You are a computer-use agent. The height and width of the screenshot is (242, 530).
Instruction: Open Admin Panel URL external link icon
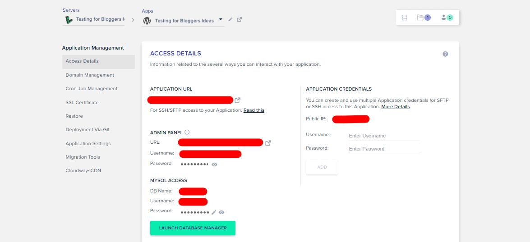tap(268, 143)
